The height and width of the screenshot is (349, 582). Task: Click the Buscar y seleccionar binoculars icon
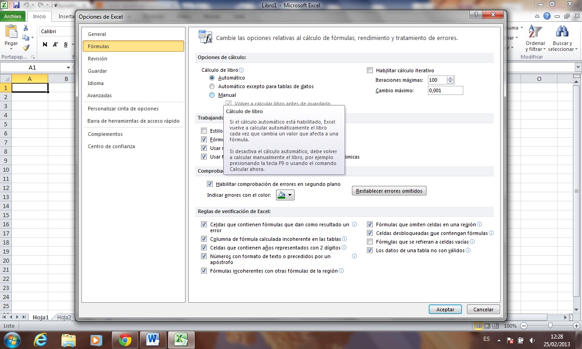point(562,32)
